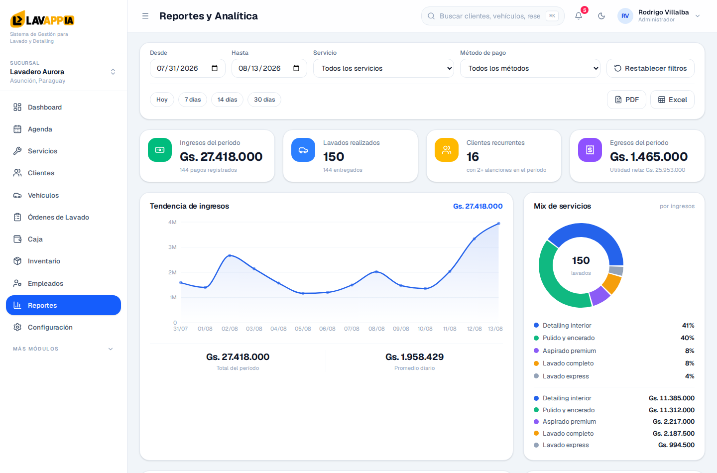Screen dimensions: 717x473
Task: Click the purple Egresos del período icon
Action: coord(590,150)
